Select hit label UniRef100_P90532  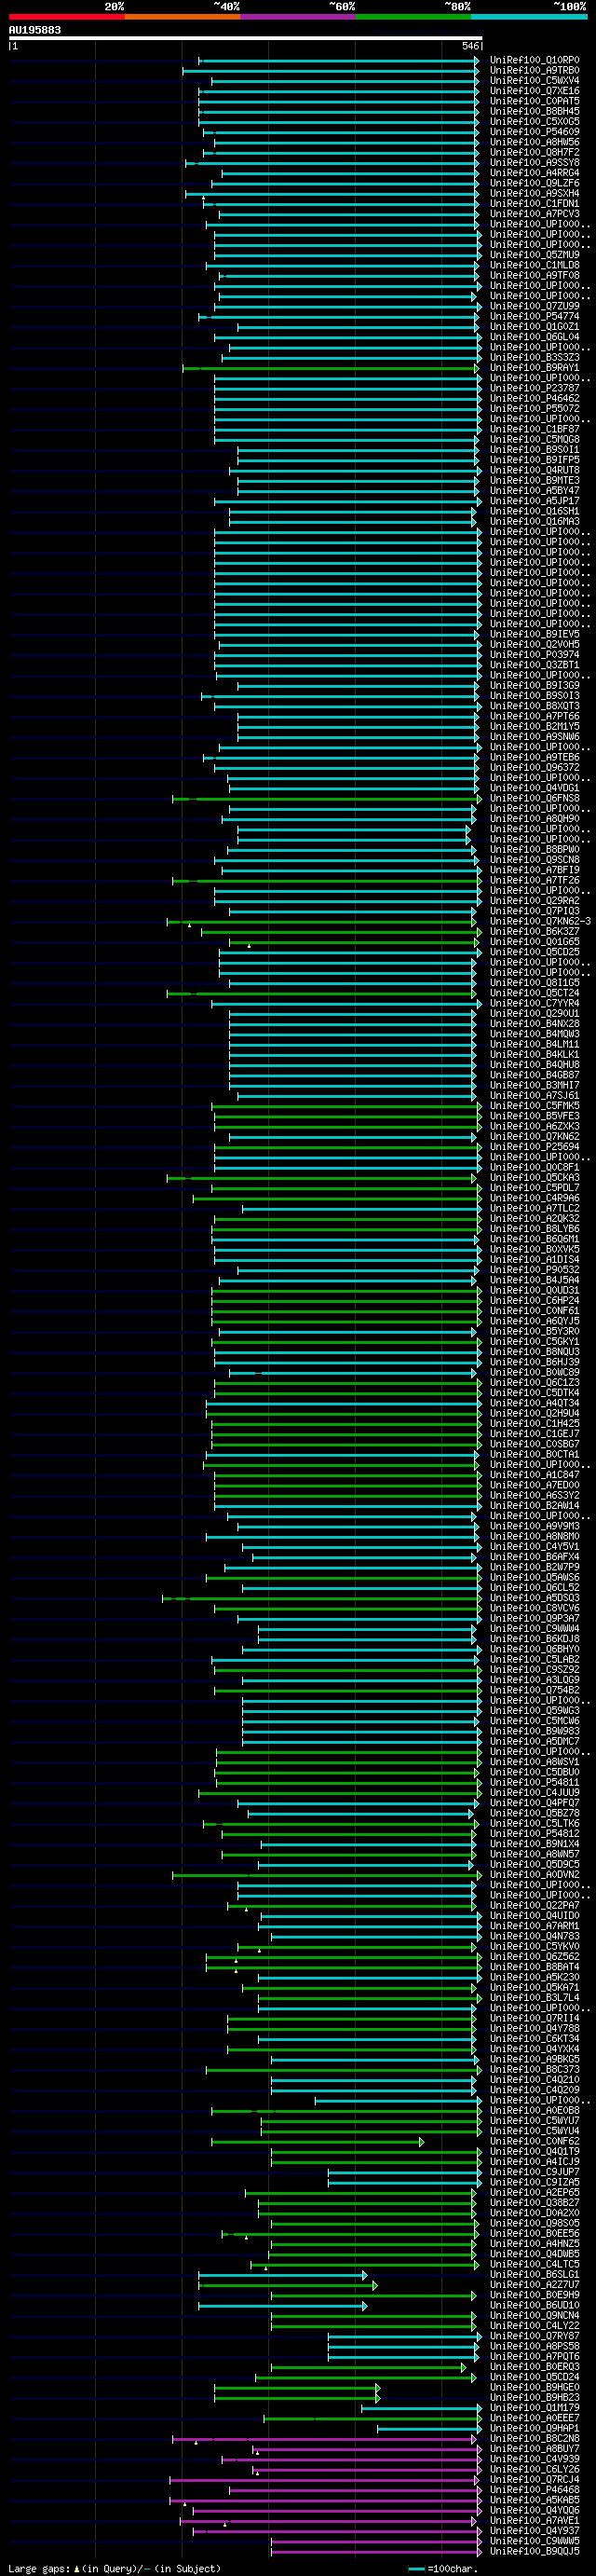coord(534,1270)
